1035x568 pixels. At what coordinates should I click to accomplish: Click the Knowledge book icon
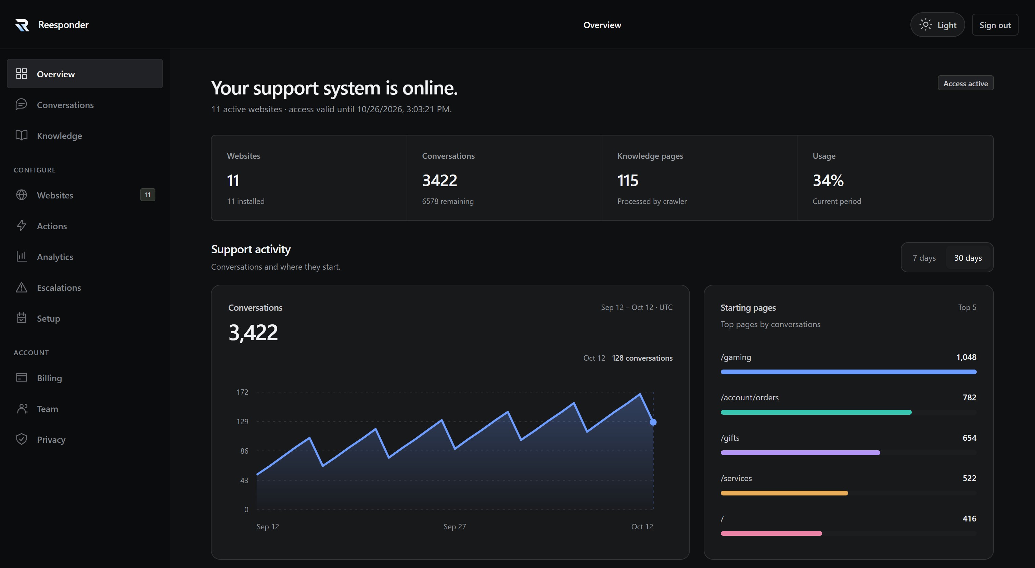[x=21, y=135]
